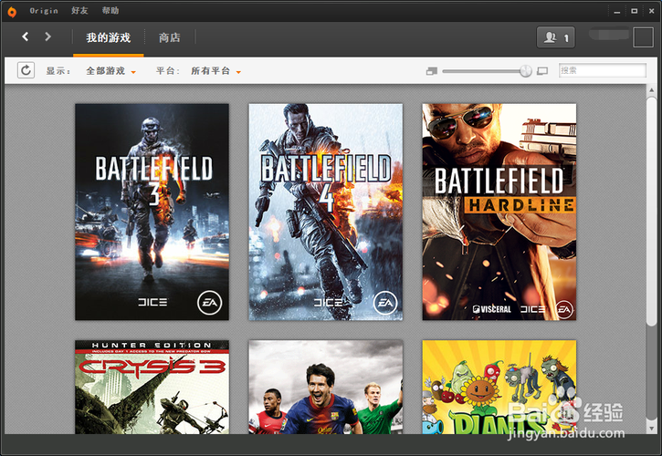Select the Battlefield 3 game cover
The height and width of the screenshot is (456, 662).
(152, 212)
